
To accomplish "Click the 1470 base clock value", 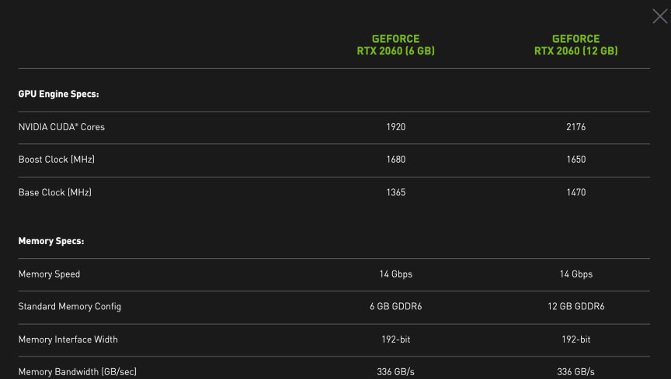I will point(576,192).
